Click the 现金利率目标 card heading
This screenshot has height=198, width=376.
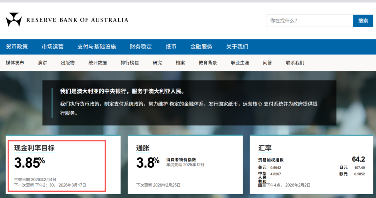[x=34, y=148]
